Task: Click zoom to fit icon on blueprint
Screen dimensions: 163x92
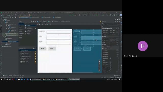Action: pyautogui.click(x=99, y=70)
